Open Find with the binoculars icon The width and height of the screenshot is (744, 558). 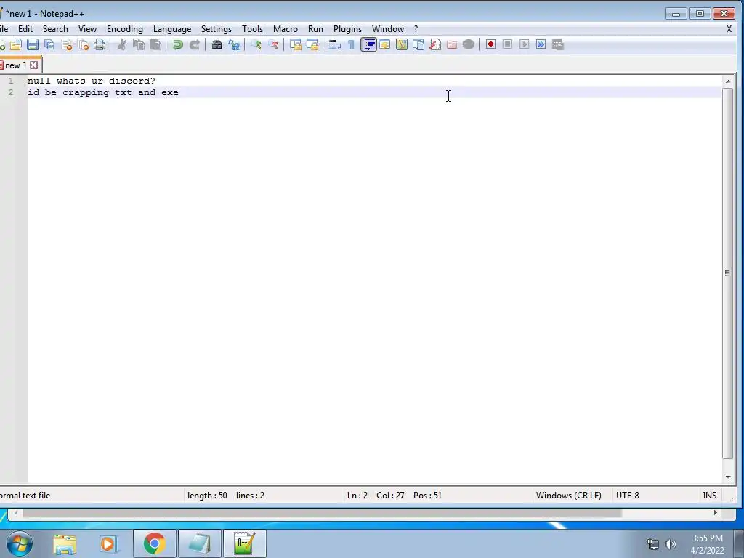(x=217, y=44)
